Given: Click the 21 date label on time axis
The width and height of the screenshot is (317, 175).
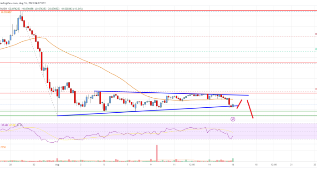Looking at the screenshot, I should coord(291,165).
